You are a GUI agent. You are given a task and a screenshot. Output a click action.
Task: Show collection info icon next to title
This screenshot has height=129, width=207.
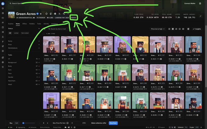click(x=47, y=14)
